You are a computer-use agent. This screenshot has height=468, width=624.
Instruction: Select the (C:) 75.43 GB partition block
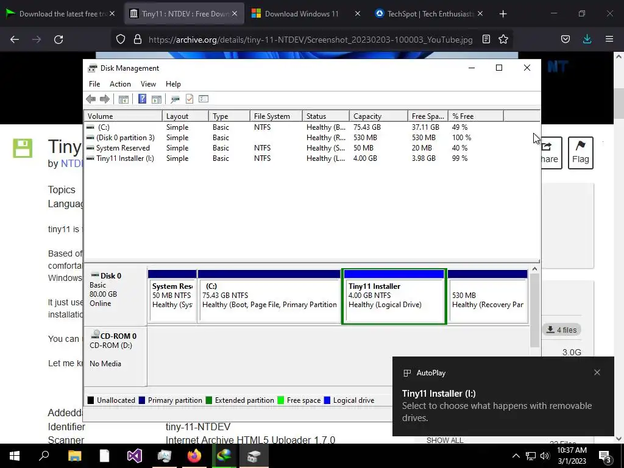269,297
